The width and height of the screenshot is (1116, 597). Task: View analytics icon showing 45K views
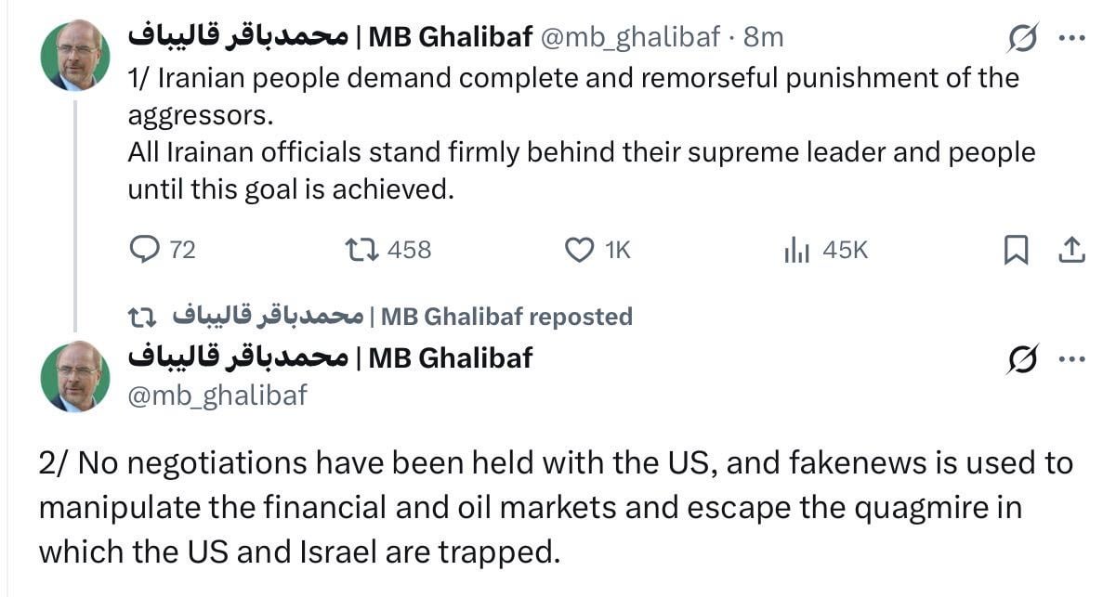[797, 249]
